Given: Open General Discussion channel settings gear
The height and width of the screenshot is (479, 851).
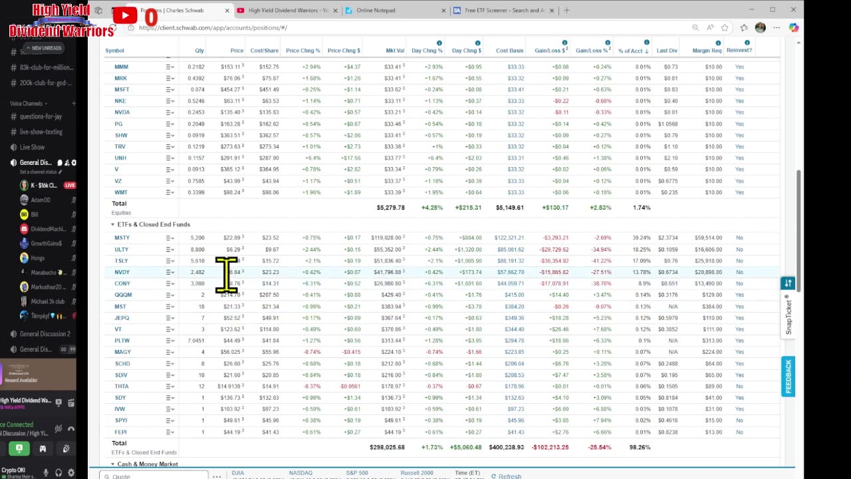Looking at the screenshot, I should [x=73, y=163].
